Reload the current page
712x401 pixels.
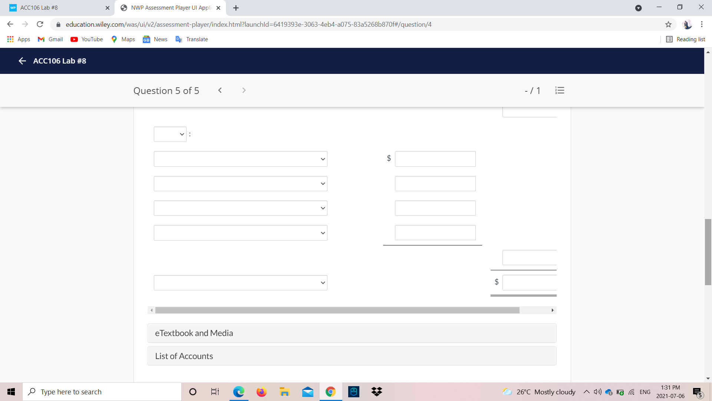pos(40,24)
